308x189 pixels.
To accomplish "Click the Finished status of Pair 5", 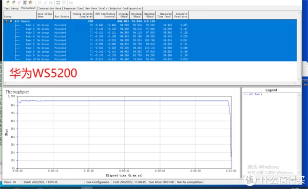I will [60, 40].
